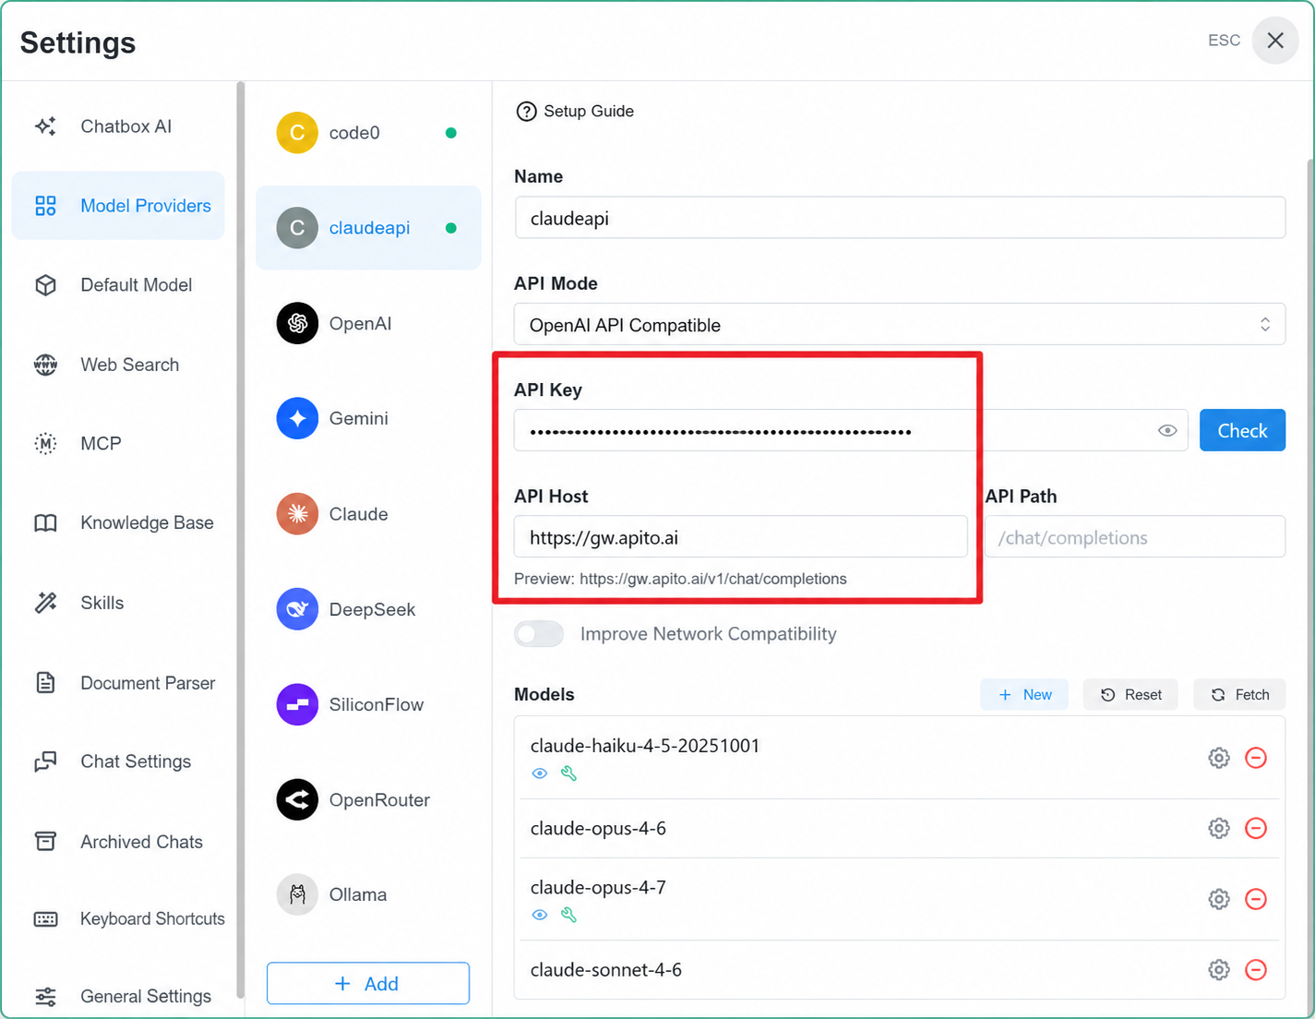The image size is (1315, 1019).
Task: Go to Web Search settings
Action: point(118,365)
